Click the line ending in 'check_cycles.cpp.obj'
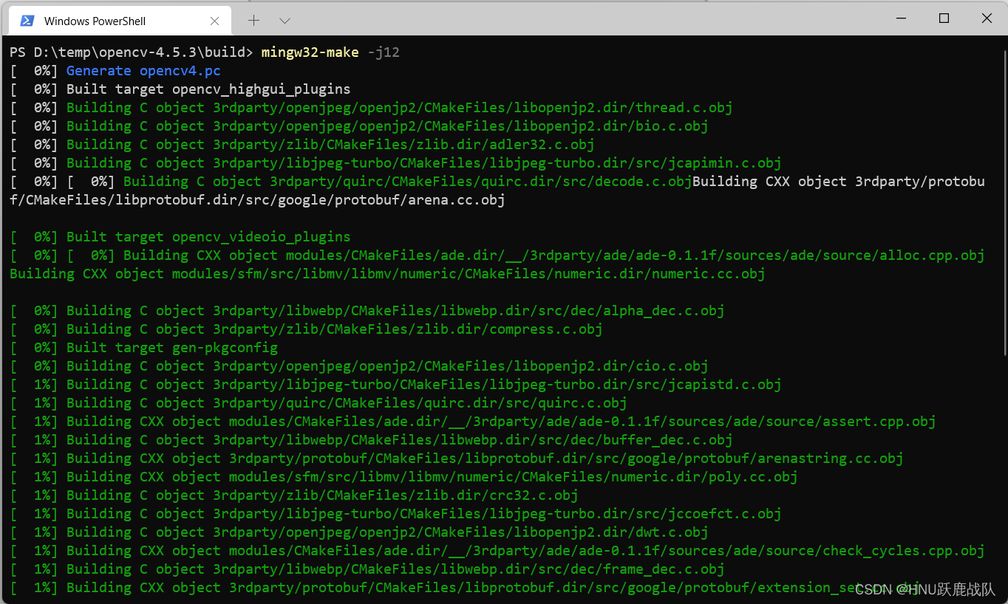The width and height of the screenshot is (1008, 604). [x=497, y=551]
